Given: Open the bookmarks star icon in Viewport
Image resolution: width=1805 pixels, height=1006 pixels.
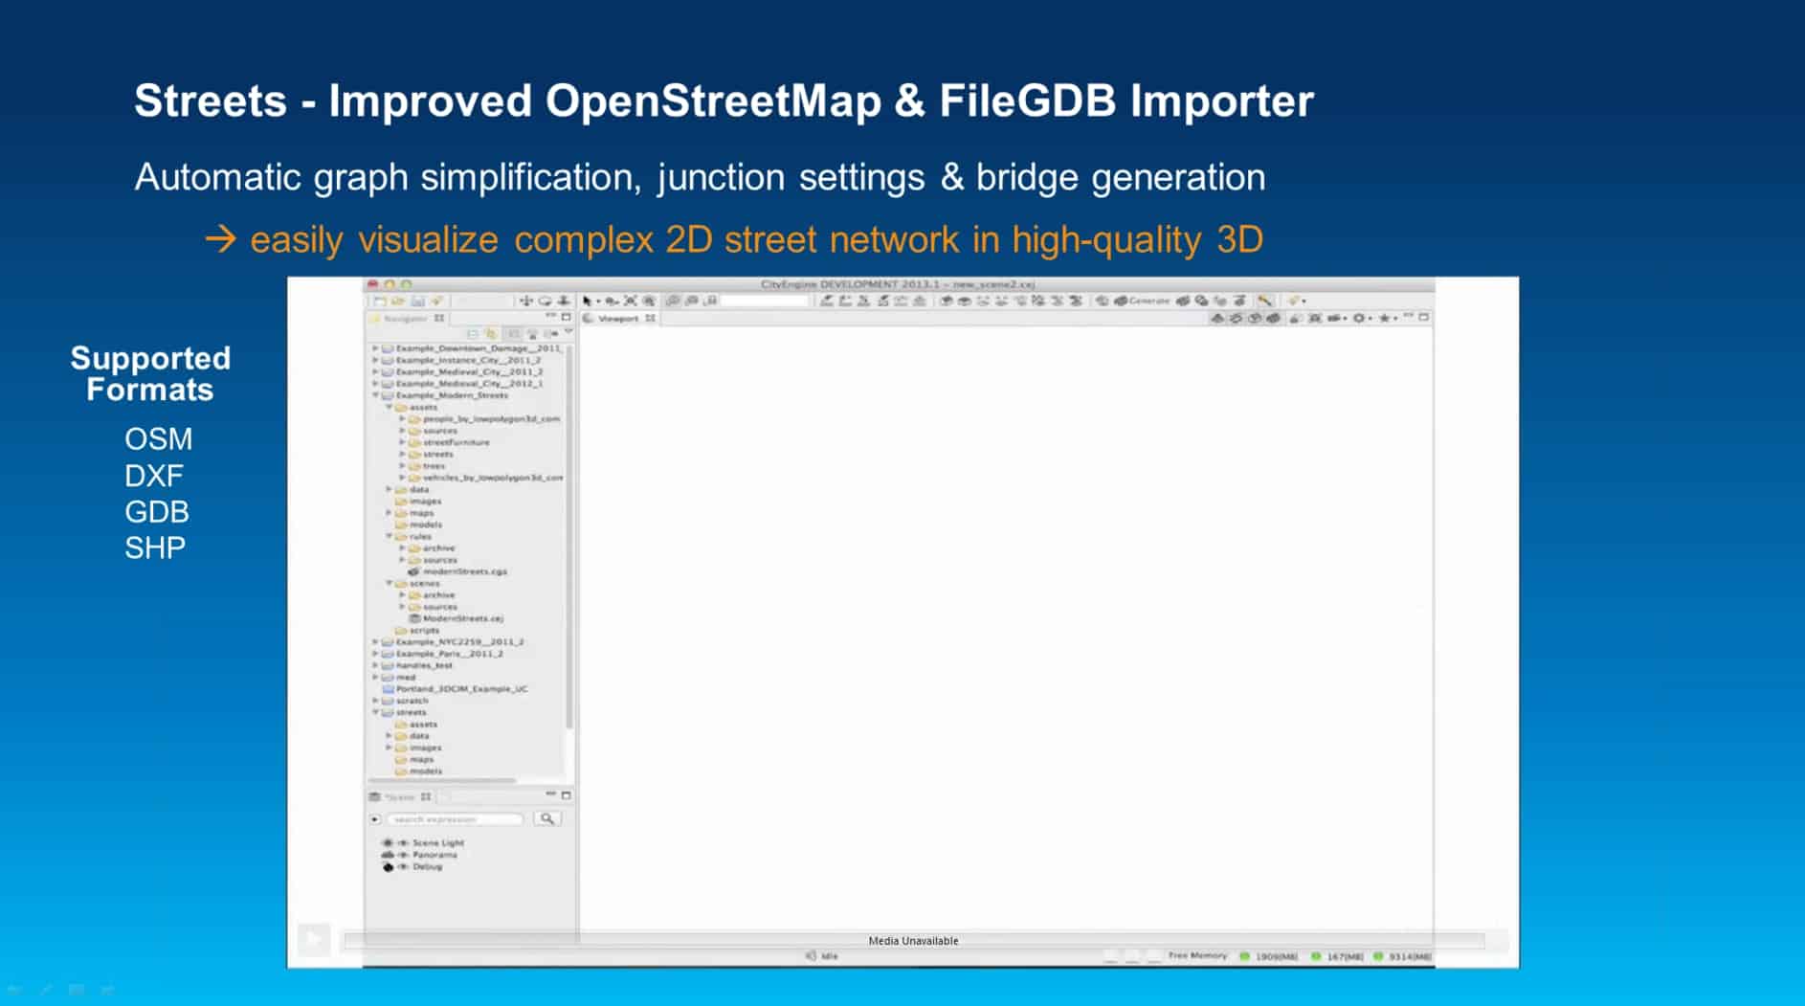Looking at the screenshot, I should point(1384,318).
